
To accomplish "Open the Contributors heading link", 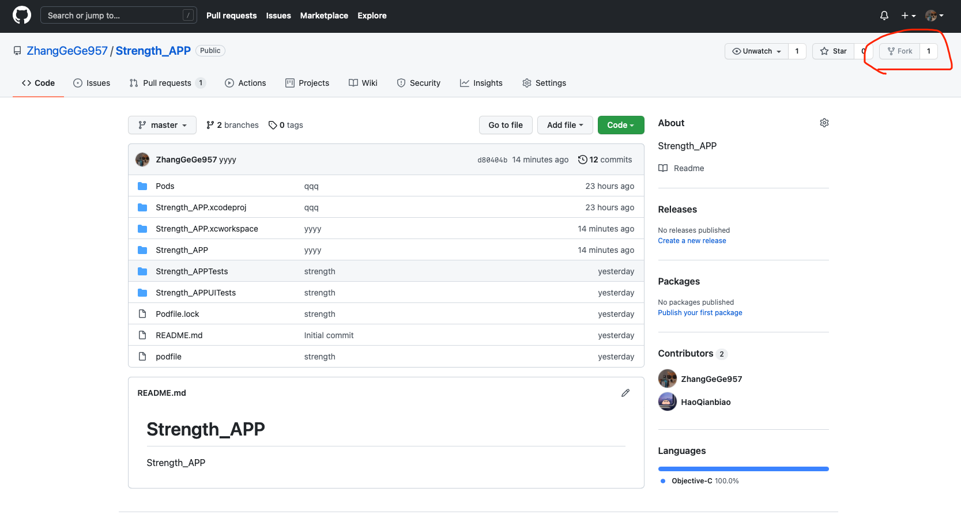I will pos(692,354).
